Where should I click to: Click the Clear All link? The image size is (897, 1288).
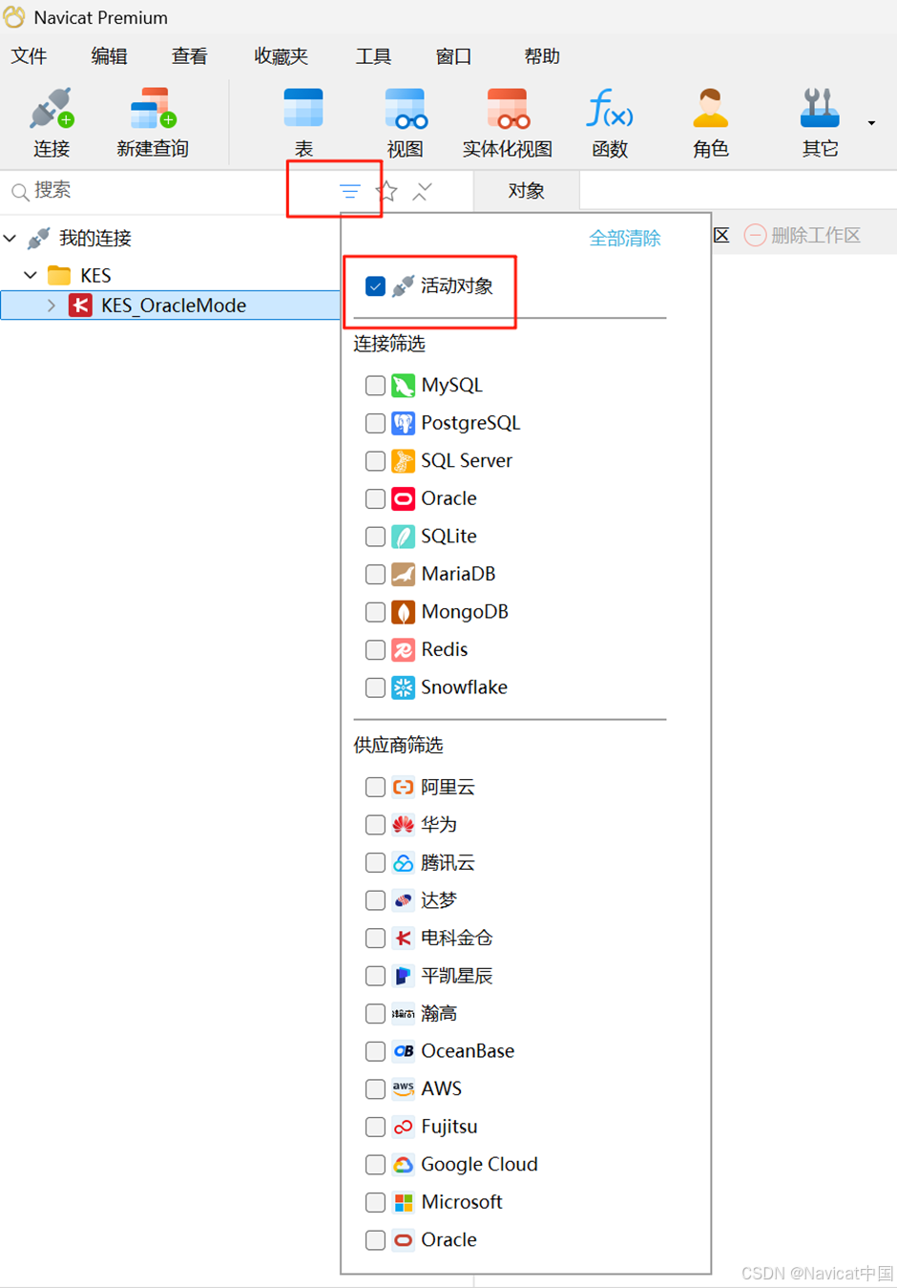pos(625,238)
